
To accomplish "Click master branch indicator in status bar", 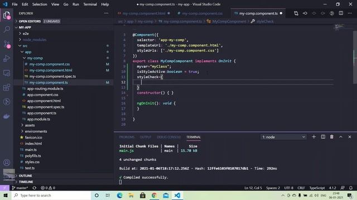I will 20,188.
